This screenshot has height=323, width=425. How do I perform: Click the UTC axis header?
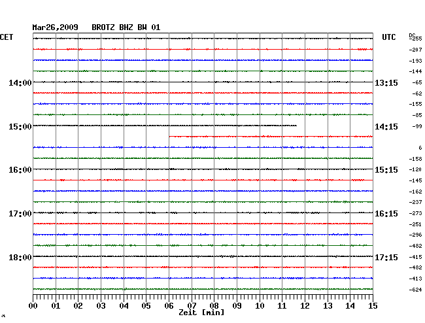pos(389,37)
